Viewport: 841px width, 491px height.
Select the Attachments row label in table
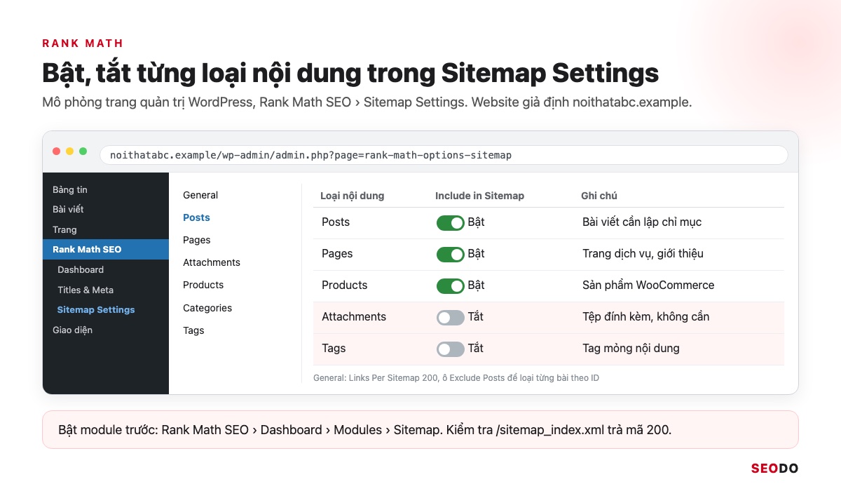click(354, 316)
